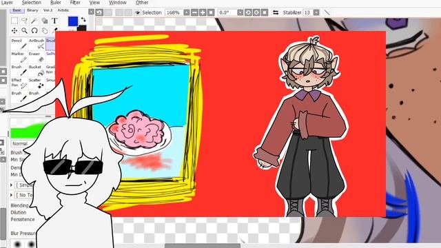The height and width of the screenshot is (248, 441).
Task: Choose the AirBrush tool
Action: tap(37, 44)
